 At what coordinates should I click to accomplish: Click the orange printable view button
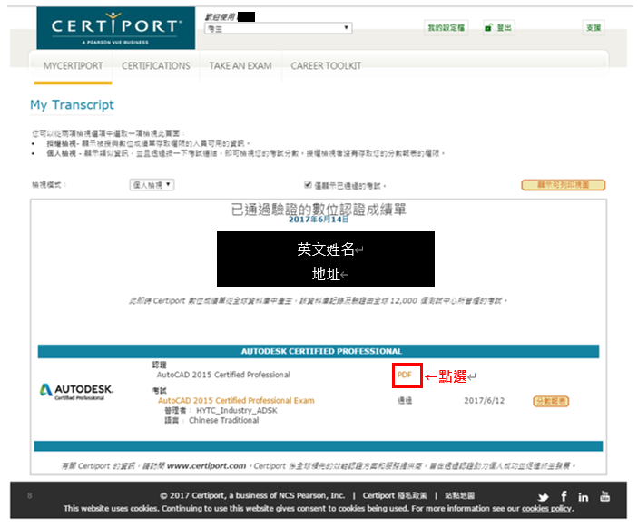point(564,185)
